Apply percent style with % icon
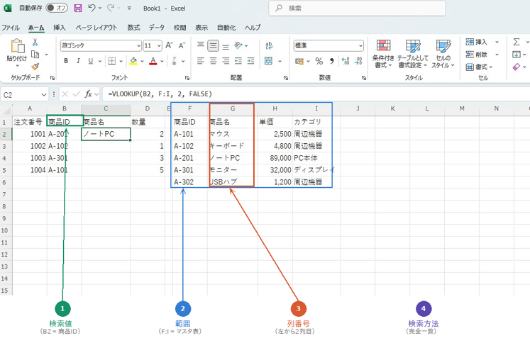 coord(320,61)
